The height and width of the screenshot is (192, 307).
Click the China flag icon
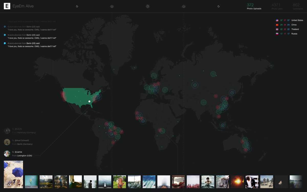(x=277, y=25)
